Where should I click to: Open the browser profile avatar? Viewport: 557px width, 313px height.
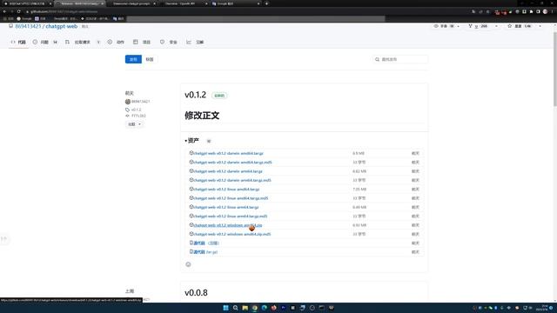[545, 11]
